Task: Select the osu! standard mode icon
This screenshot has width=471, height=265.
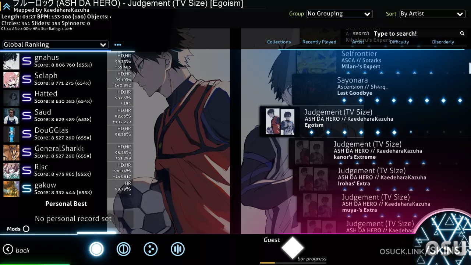Action: pyautogui.click(x=96, y=249)
